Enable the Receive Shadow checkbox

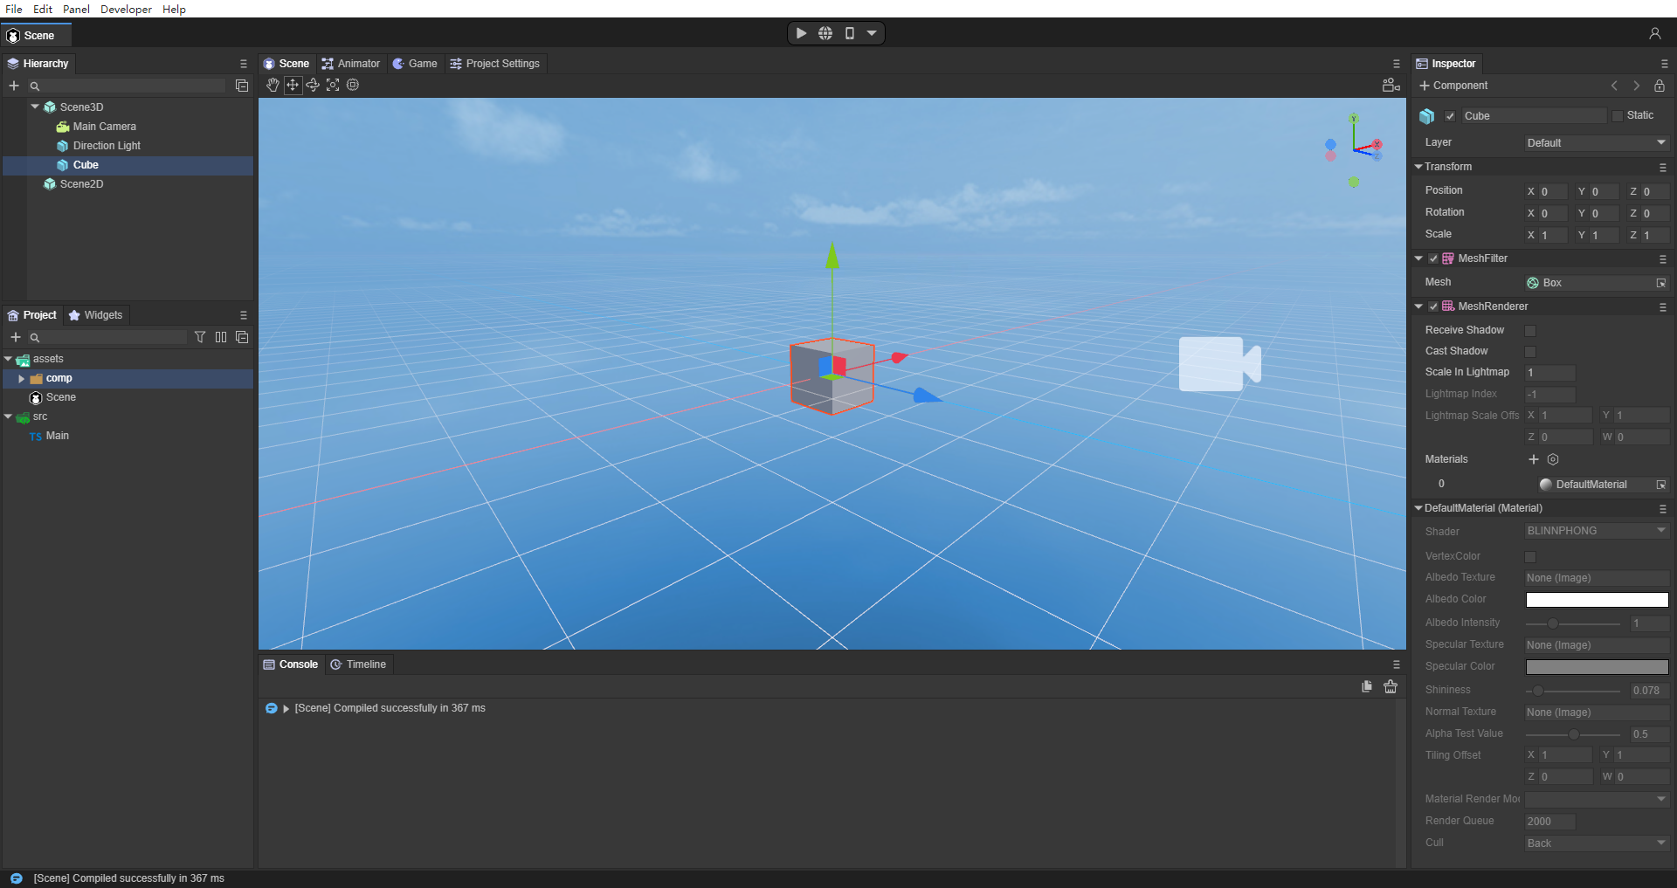[x=1530, y=331]
